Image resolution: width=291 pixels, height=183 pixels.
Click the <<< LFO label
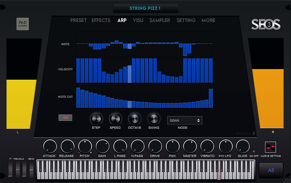pos(225,156)
